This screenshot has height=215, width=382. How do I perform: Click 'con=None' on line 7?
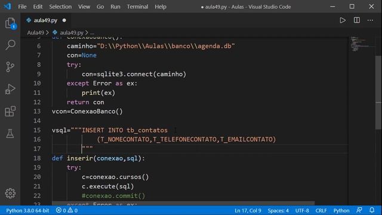[x=82, y=55]
